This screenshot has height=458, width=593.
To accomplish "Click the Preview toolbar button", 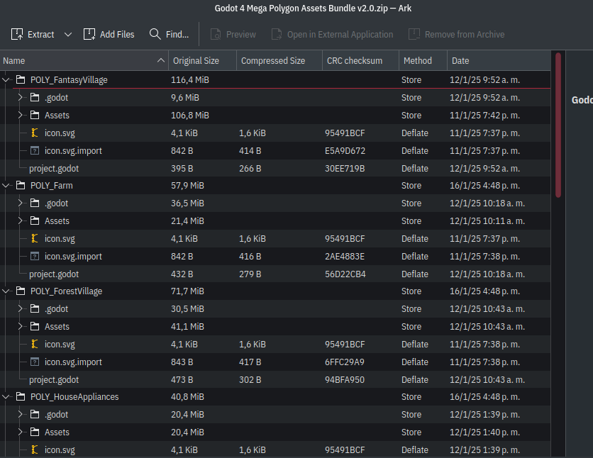I will point(233,35).
